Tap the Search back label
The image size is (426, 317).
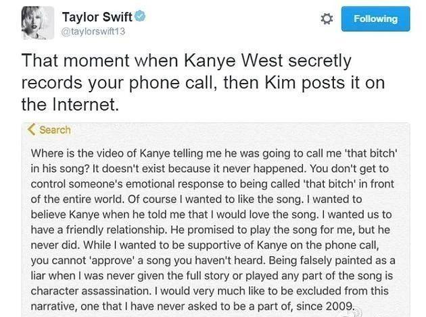[x=55, y=129]
